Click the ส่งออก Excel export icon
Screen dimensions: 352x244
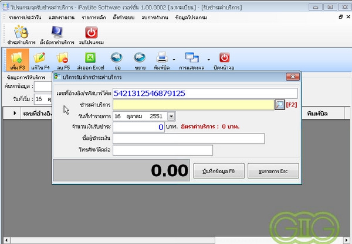90,57
